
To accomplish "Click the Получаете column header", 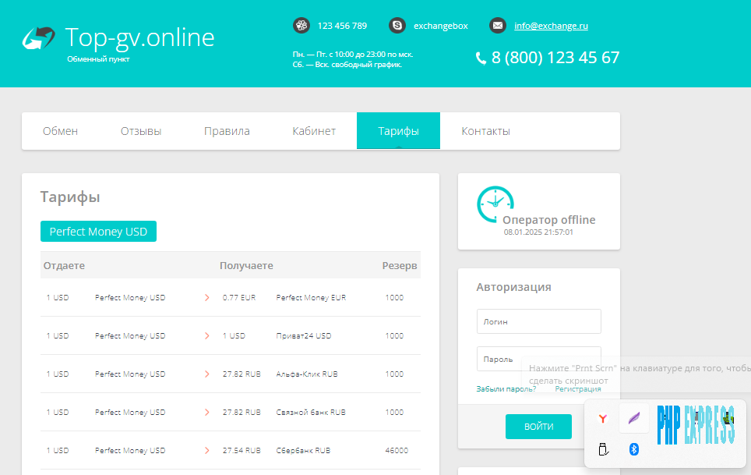I will point(246,265).
